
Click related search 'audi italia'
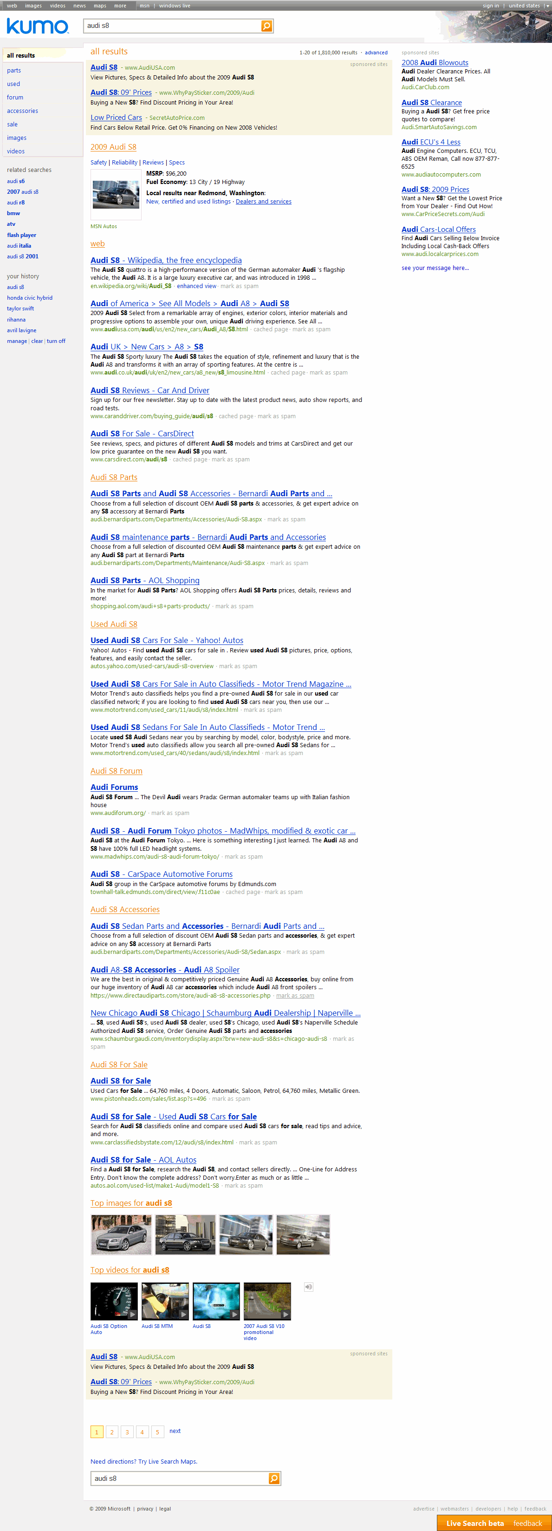pyautogui.click(x=19, y=246)
